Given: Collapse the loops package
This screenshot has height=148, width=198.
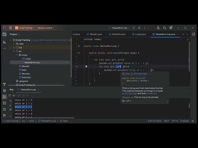Looking at the screenshot, I should point(17,55).
